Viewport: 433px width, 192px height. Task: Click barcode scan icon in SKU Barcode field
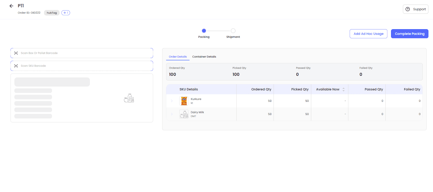(x=16, y=66)
